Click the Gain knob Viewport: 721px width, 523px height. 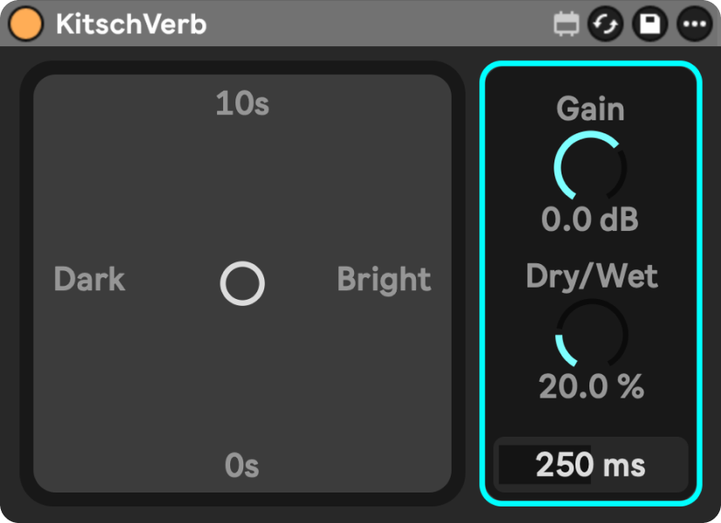tap(590, 166)
